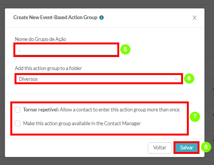Viewport: 214px width, 165px height.
Task: Enable the Tornar repetível checkbox
Action: coord(18,109)
